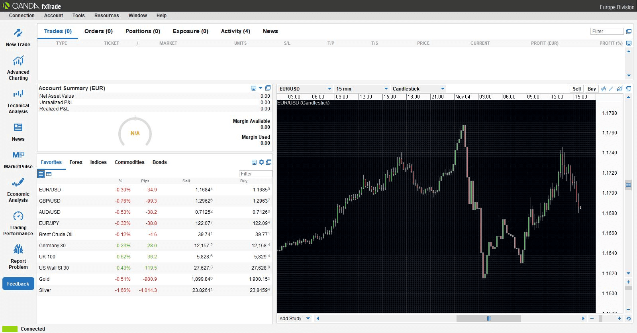Screen dimensions: 637x333
Task: Open the Account menu
Action: point(53,16)
